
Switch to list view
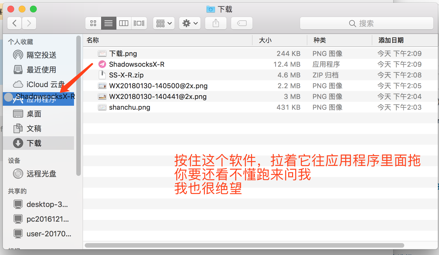[108, 23]
